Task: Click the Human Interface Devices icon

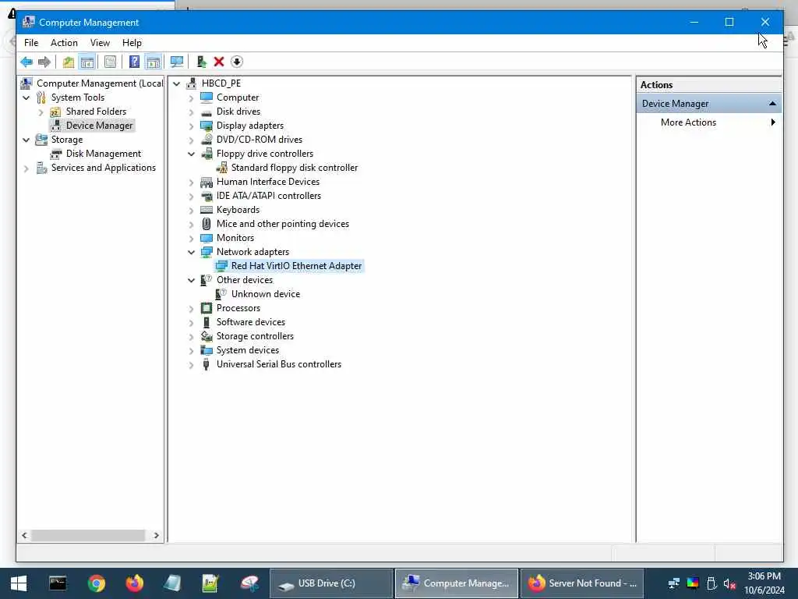Action: (x=206, y=182)
